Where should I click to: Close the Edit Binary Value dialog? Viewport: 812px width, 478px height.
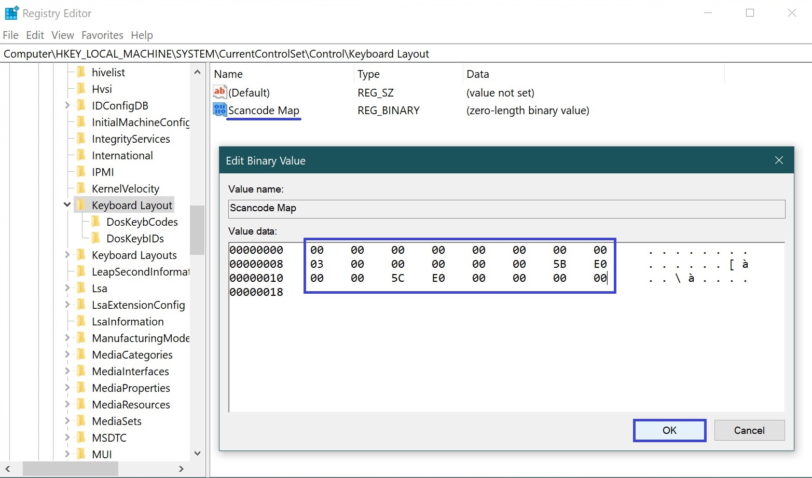[x=779, y=160]
